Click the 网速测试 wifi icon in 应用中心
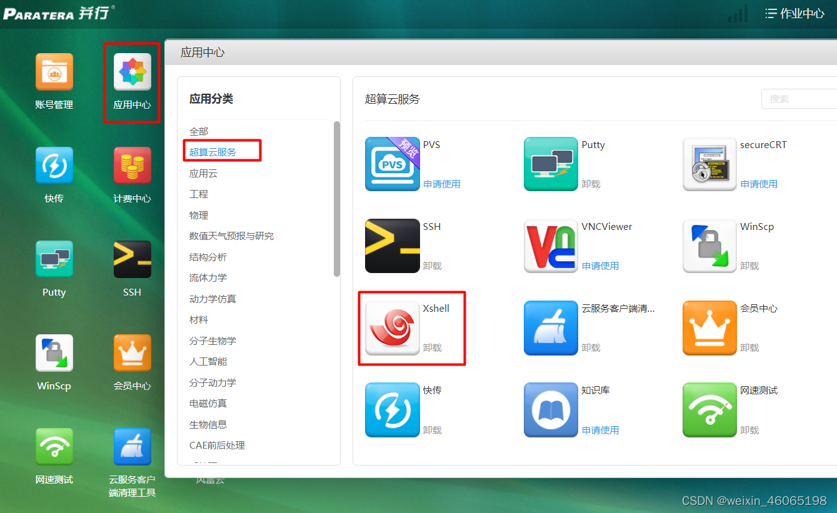 [710, 410]
